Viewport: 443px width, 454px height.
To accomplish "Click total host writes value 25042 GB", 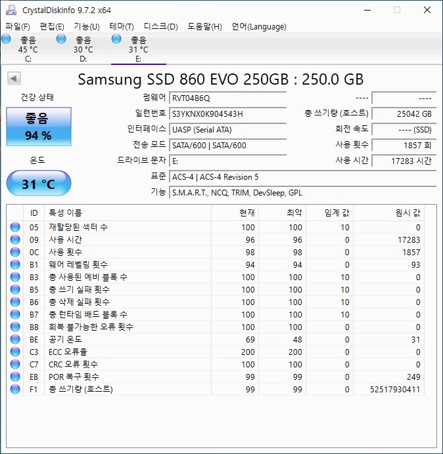I will coord(404,113).
